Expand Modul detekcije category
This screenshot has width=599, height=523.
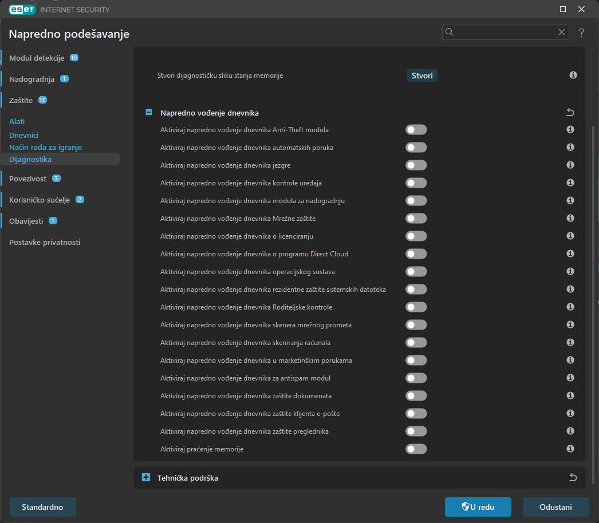(37, 58)
